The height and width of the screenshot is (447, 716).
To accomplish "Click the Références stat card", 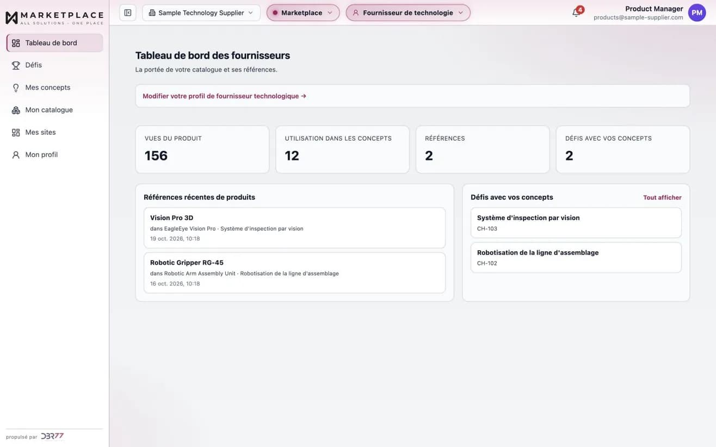I will [483, 150].
